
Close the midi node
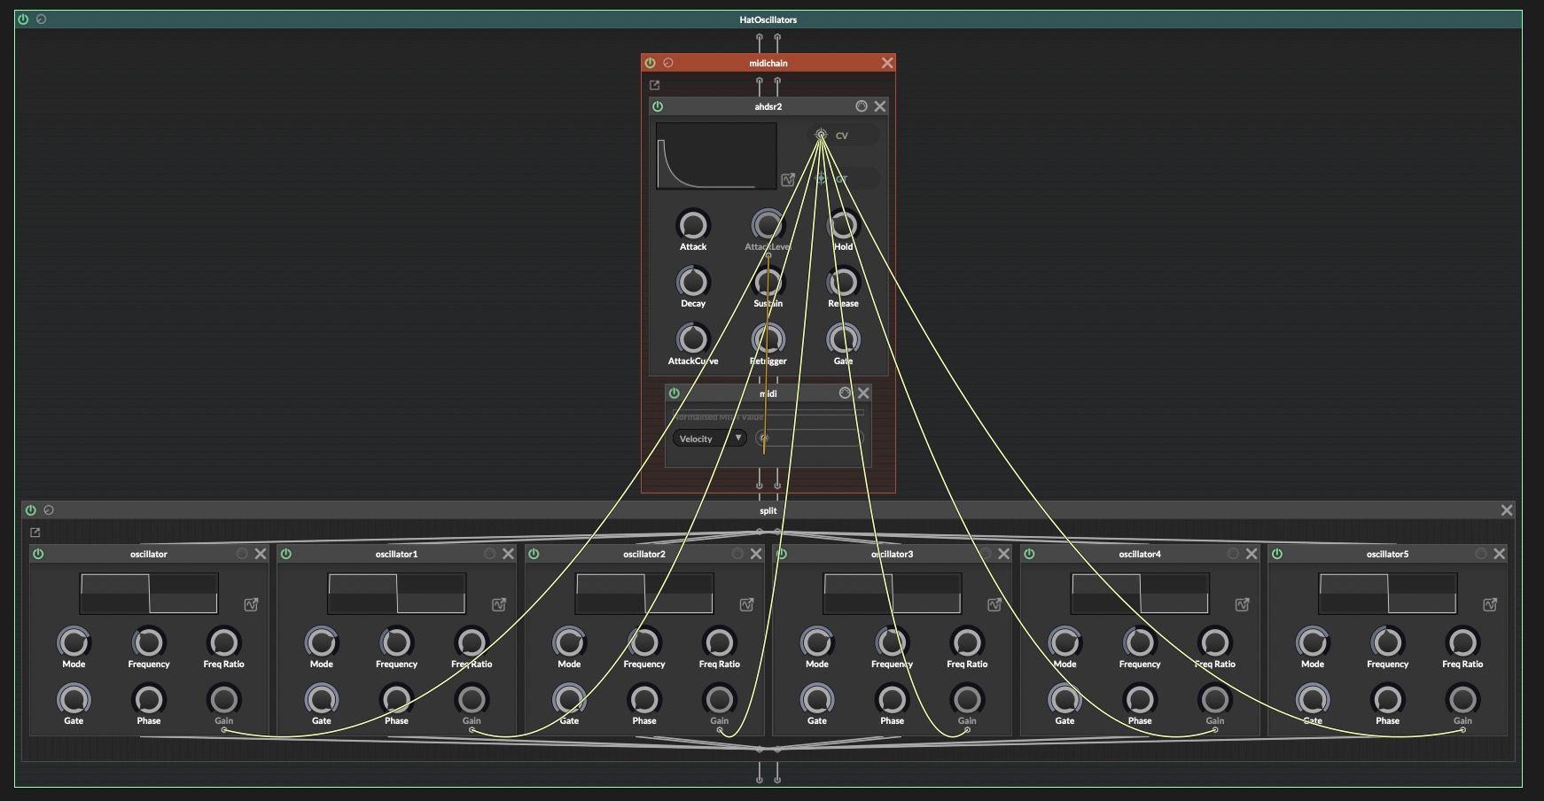tap(863, 393)
